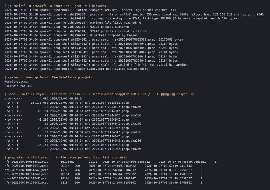
Task: Select the '0 packets dropped by kernel' line
Action: coord(114,35)
